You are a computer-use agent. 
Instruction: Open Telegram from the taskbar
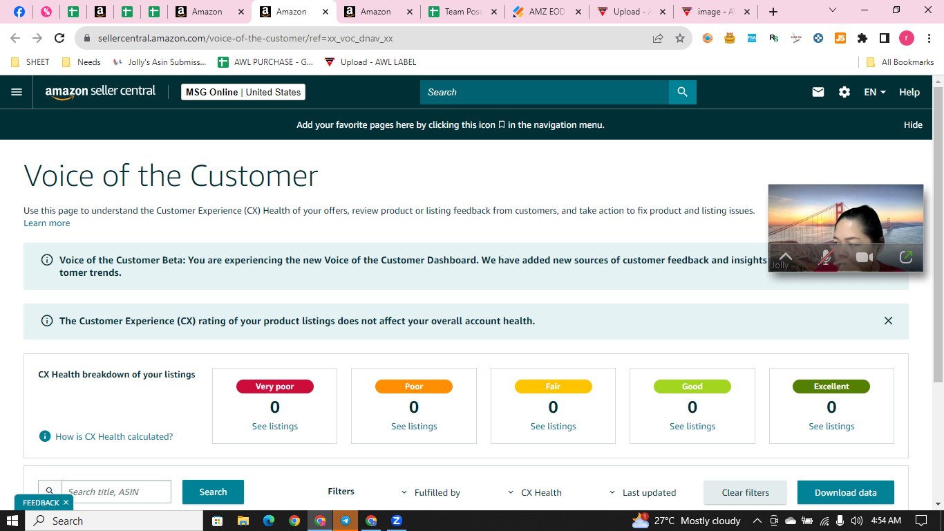point(346,521)
